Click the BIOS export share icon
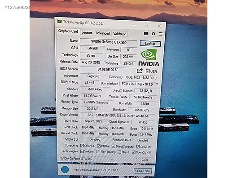 tap(140, 71)
